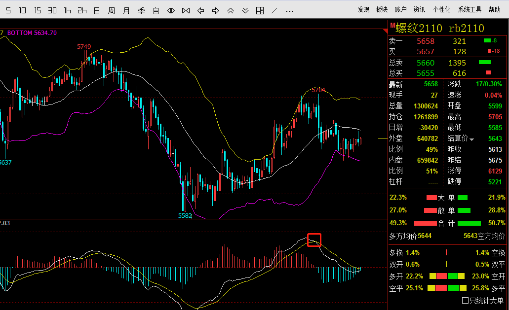509x310 pixels.
Task: Switch to daily 日 candlestick period
Action: pyautogui.click(x=97, y=11)
